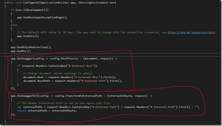Screen dimensions: 222x126
Task: Click the 'document.Host =' assignment line
Action: point(69,77)
